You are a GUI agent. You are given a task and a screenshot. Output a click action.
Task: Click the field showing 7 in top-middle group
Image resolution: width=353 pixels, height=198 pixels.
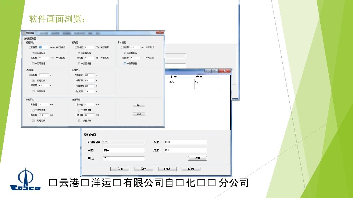tap(89, 47)
